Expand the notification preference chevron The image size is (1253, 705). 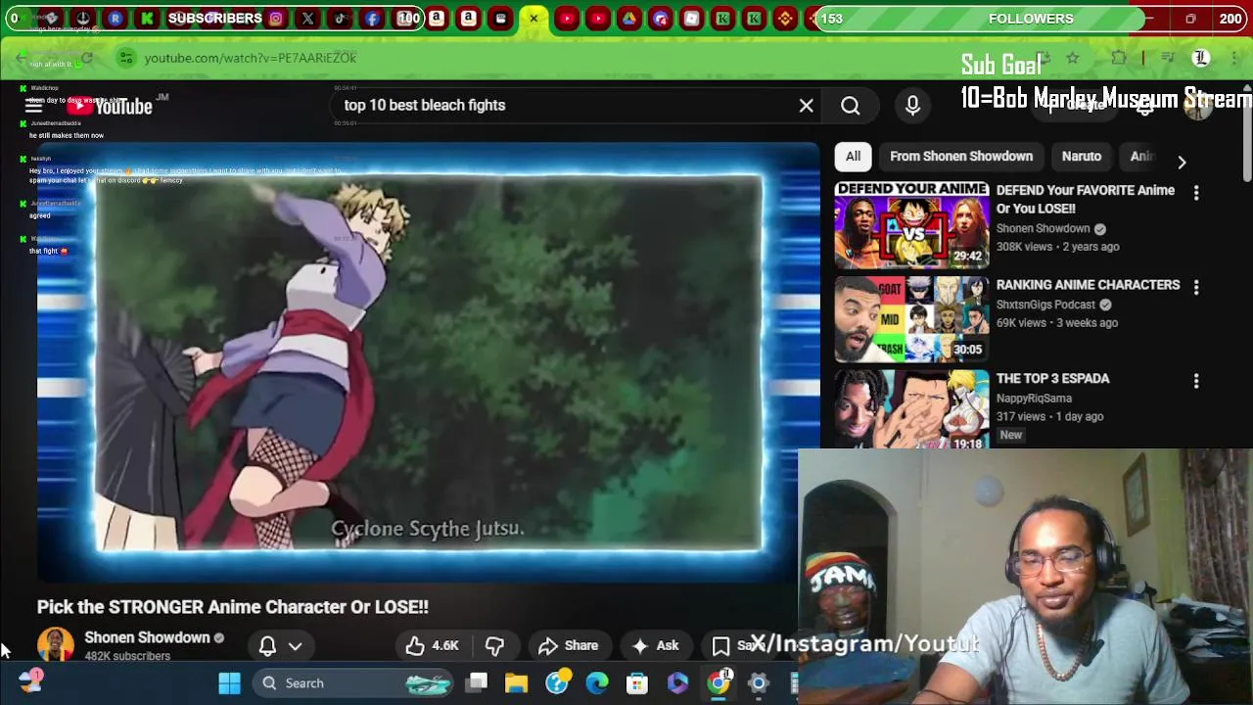[x=295, y=646]
